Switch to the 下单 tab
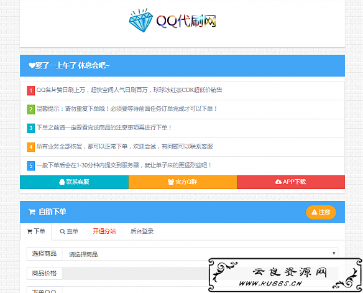Screen dimensions: 363x293 (x=36, y=231)
